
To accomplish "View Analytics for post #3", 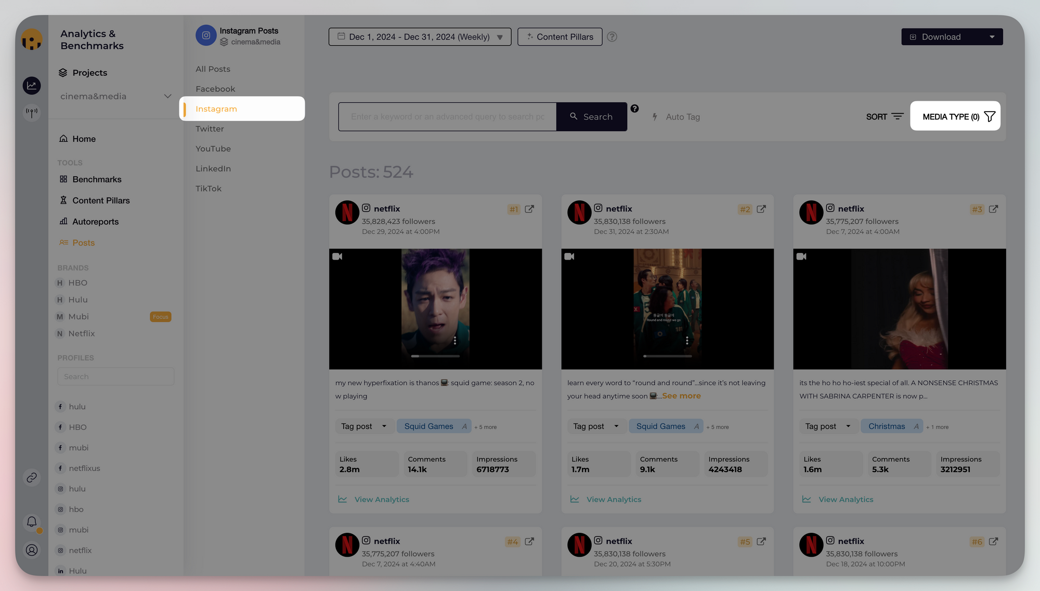I will (838, 499).
